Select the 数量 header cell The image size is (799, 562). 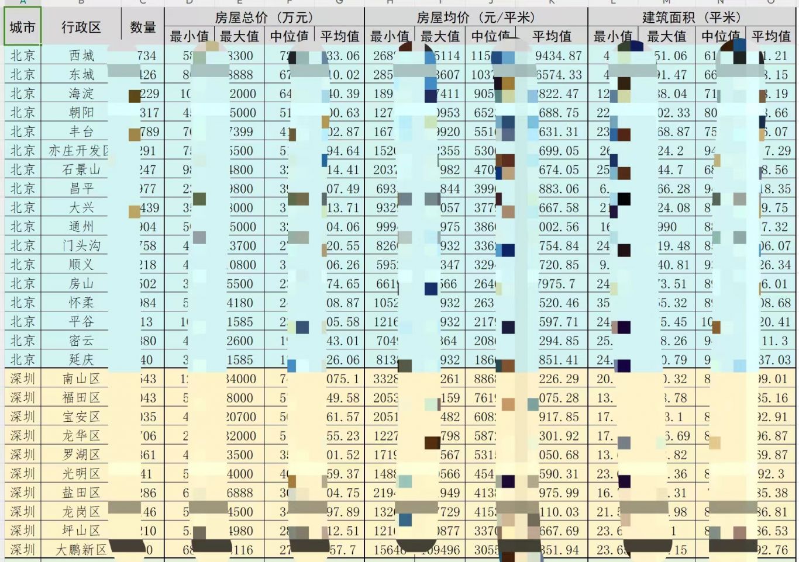tap(143, 27)
